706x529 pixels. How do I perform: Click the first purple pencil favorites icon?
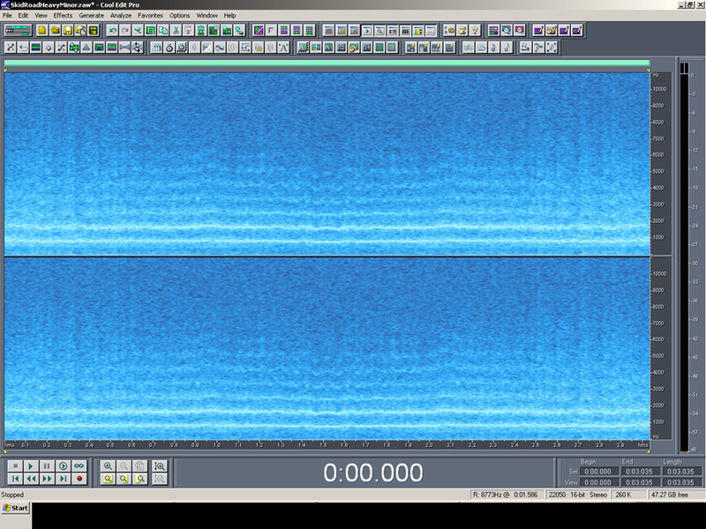pyautogui.click(x=538, y=30)
